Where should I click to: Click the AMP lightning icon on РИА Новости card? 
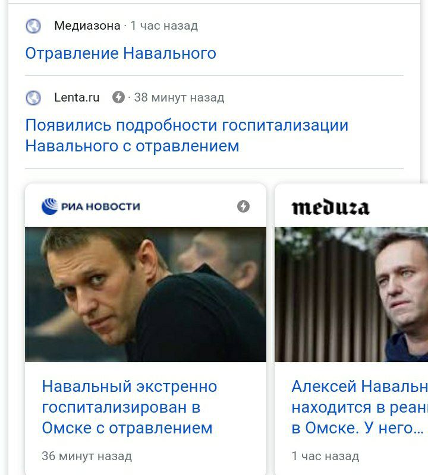pyautogui.click(x=243, y=206)
